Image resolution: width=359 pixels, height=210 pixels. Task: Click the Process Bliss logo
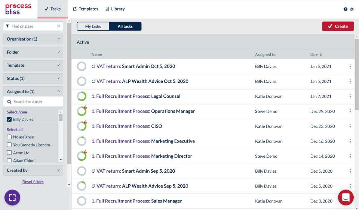click(x=18, y=9)
